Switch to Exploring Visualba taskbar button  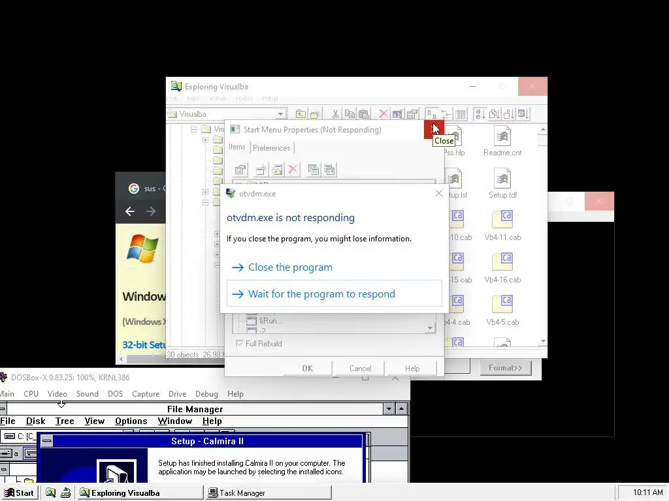point(140,493)
